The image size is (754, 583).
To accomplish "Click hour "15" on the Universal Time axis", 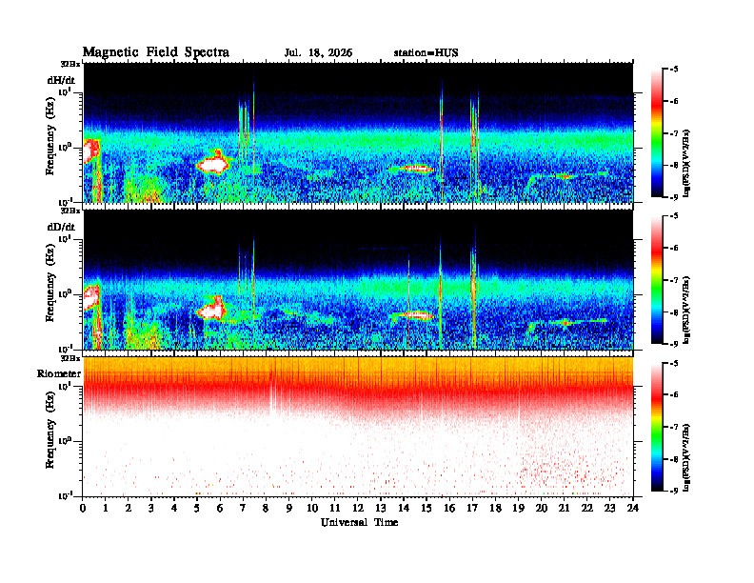I will point(427,508).
